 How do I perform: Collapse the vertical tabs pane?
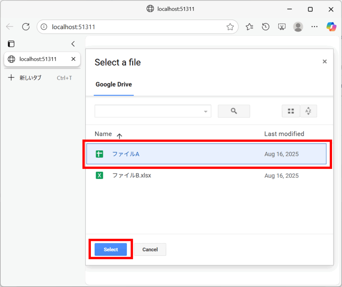coord(73,44)
